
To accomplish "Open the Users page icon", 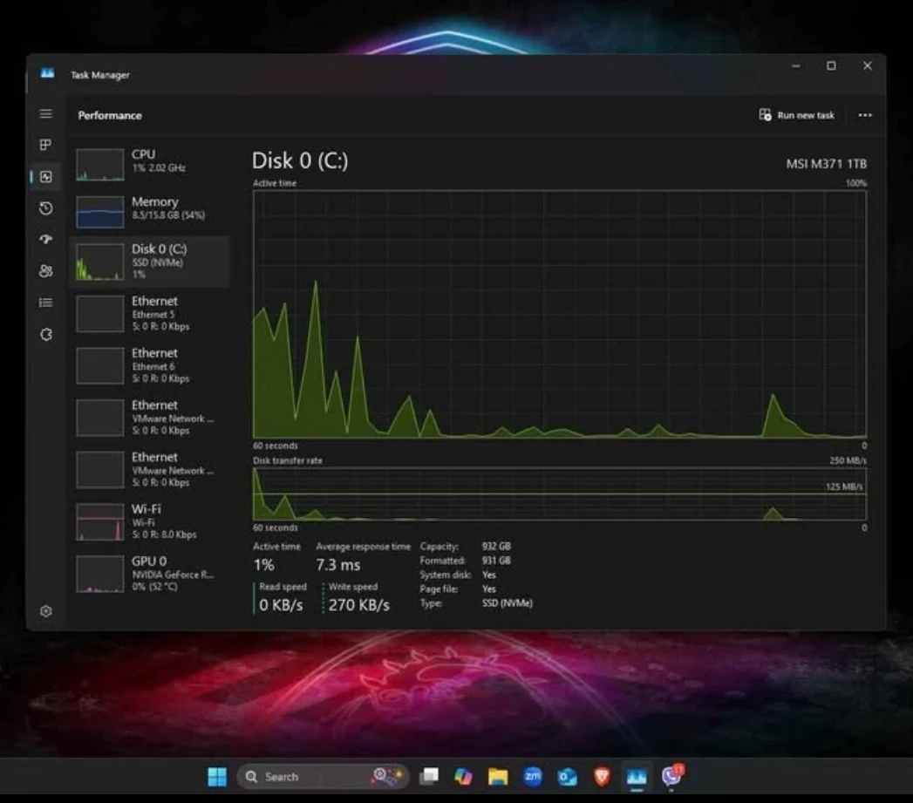I will pos(46,271).
